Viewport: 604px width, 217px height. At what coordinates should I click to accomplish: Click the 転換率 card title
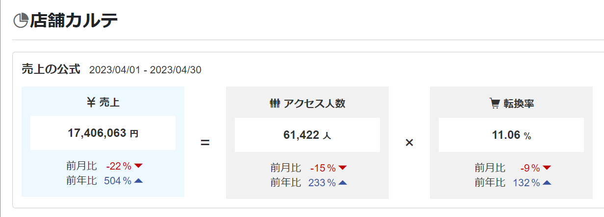[x=518, y=104]
